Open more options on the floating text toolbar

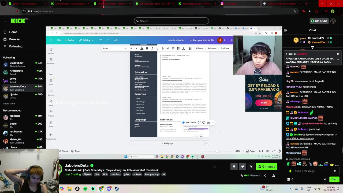coord(213,123)
